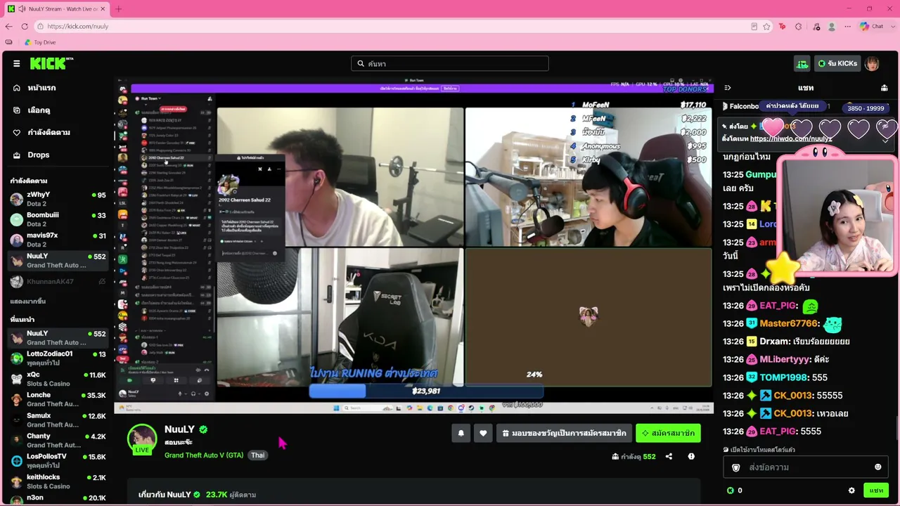The image size is (900, 506).
Task: Expand the แสดงมากขึ้น show more list
Action: 28,301
